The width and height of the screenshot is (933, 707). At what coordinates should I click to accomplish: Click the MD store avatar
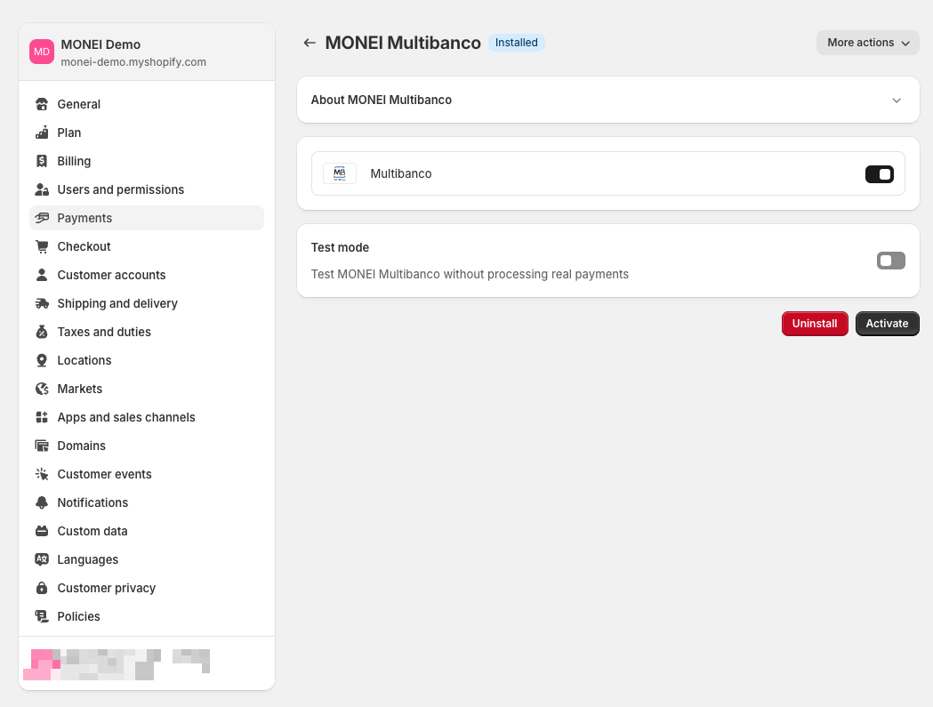coord(42,52)
